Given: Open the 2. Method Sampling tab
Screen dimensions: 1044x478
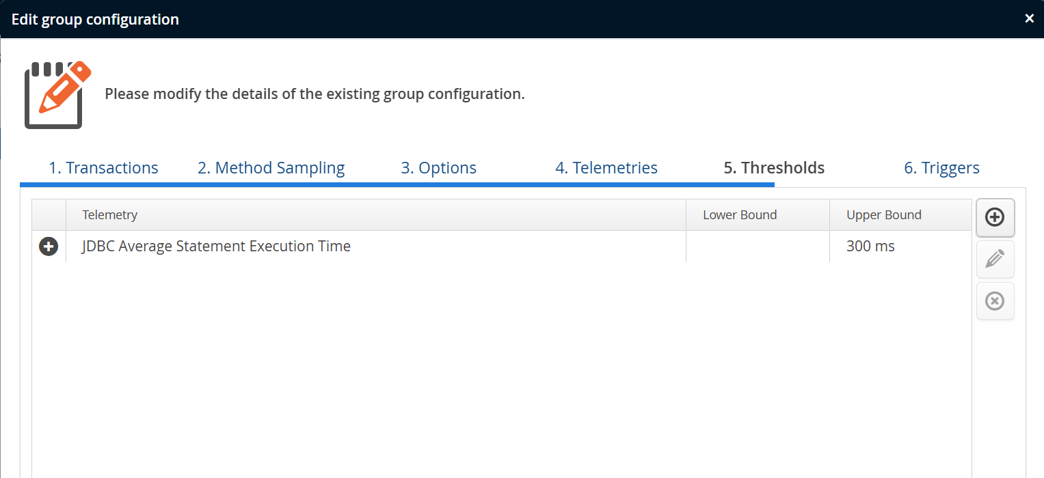Looking at the screenshot, I should [x=271, y=168].
